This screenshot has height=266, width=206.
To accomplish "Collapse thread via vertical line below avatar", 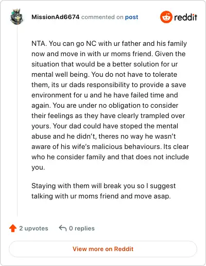I will pyautogui.click(x=17, y=120).
